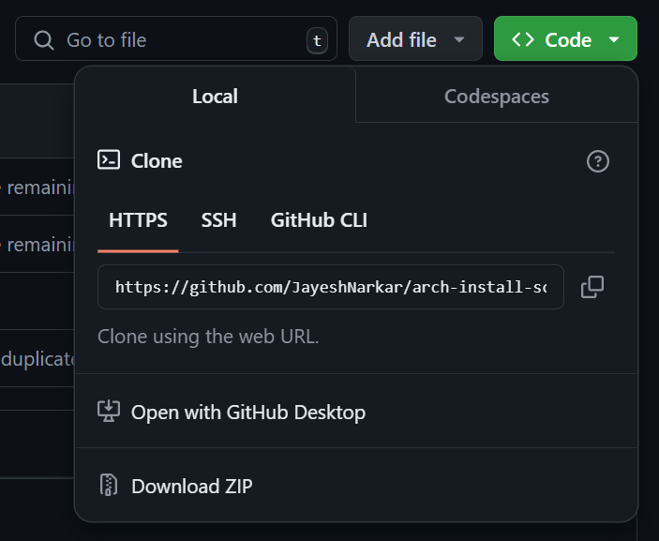Click the repository clone URL field
This screenshot has width=659, height=541.
330,287
